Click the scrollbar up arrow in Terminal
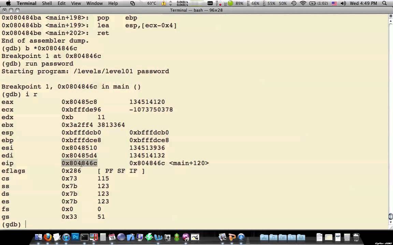Screen dimensions: 393x245 [x=391, y=21]
